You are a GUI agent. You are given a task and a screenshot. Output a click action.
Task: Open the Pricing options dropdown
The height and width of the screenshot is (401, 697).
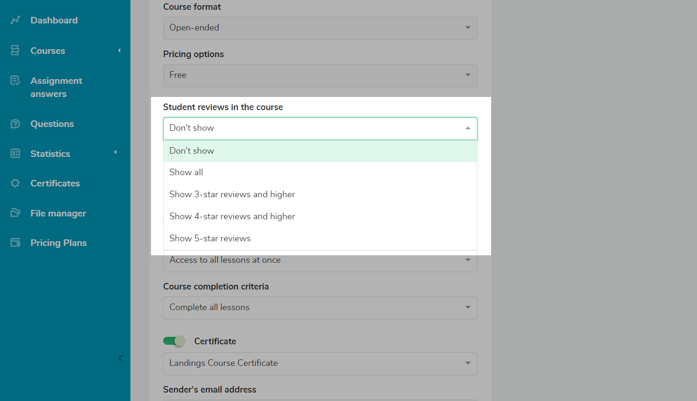click(320, 75)
